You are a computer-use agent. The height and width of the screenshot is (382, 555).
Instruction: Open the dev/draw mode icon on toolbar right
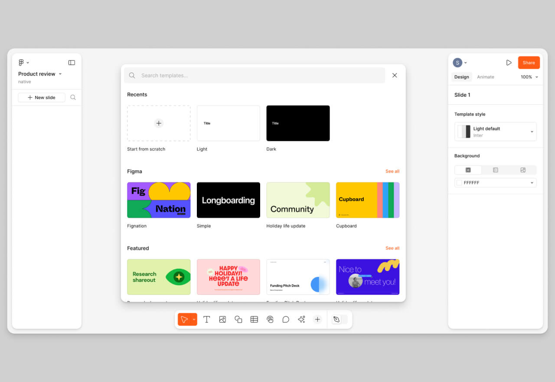pyautogui.click(x=338, y=319)
